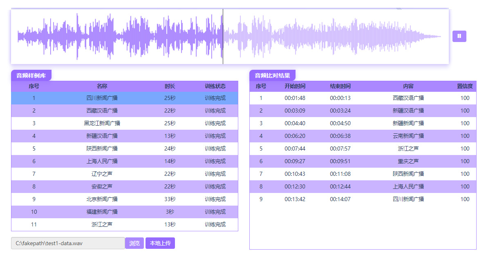Click result end time 00:03:24

pyautogui.click(x=340, y=111)
